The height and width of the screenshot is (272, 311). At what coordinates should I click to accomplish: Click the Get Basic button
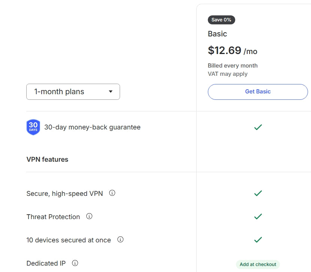(x=258, y=92)
